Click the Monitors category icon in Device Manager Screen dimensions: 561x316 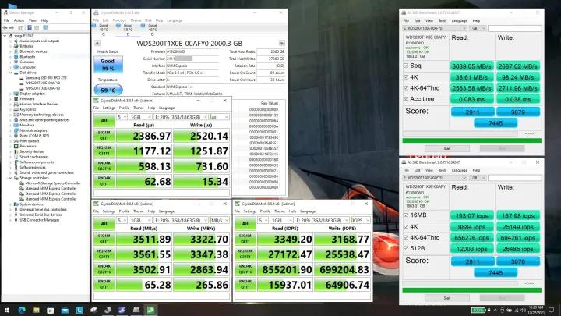[x=16, y=125]
